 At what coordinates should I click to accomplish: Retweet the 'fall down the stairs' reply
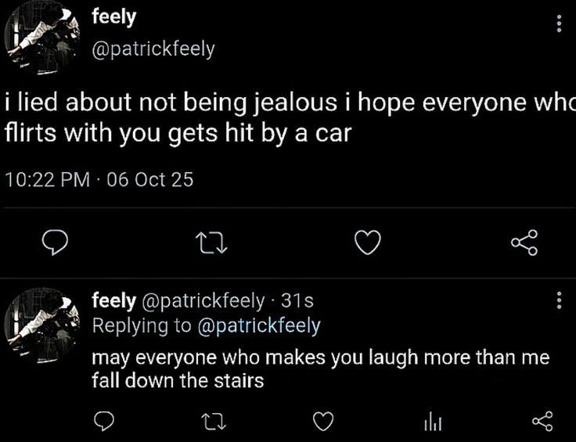click(211, 422)
